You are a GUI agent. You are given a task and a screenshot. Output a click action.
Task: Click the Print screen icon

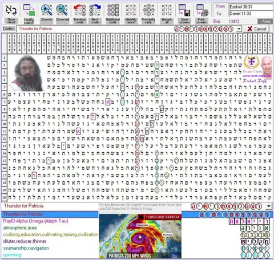[x=202, y=10]
